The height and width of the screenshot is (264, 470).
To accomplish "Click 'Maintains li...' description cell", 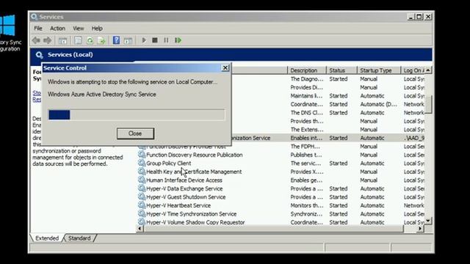I will coord(306,96).
